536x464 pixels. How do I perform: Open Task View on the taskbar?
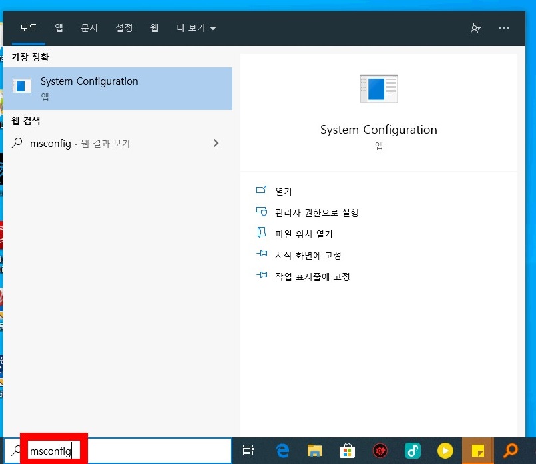tap(248, 450)
